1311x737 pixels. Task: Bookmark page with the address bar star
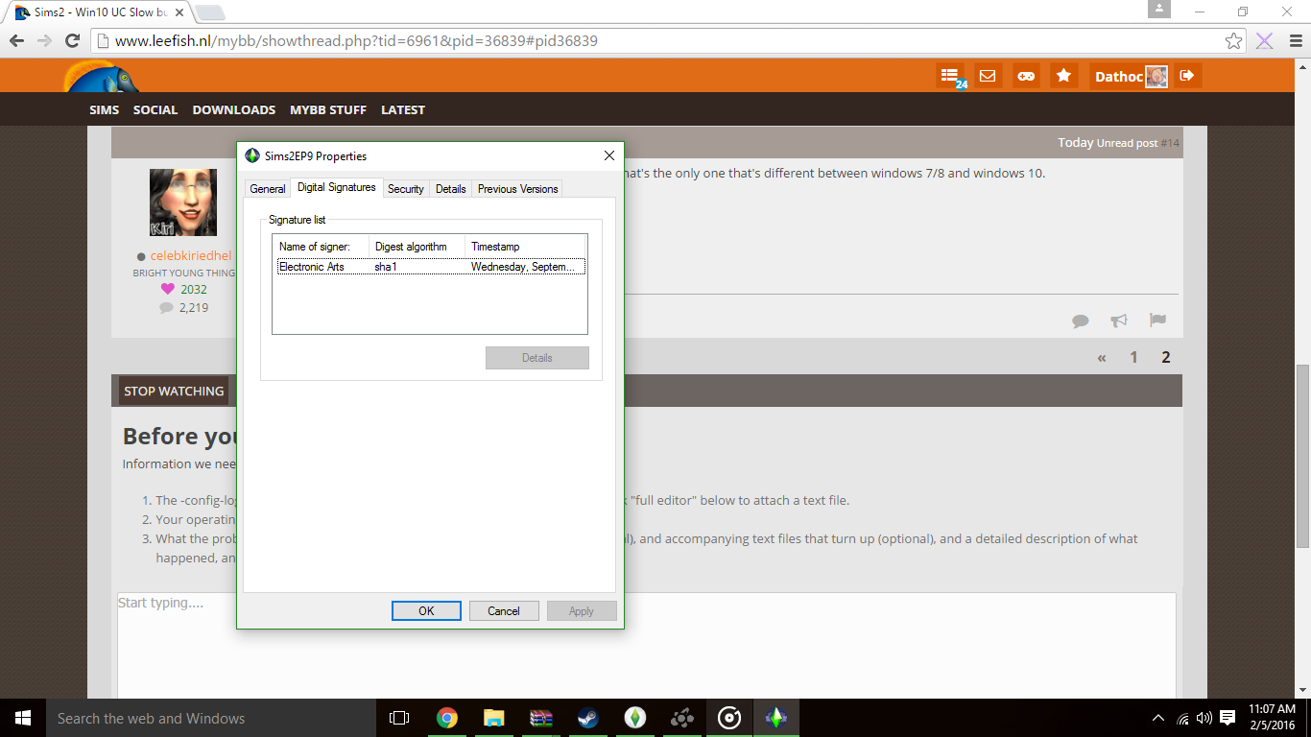pos(1234,40)
